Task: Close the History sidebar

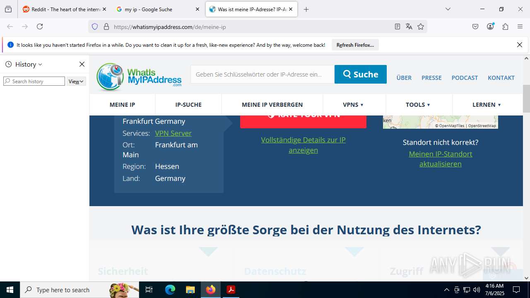Action: tap(82, 64)
